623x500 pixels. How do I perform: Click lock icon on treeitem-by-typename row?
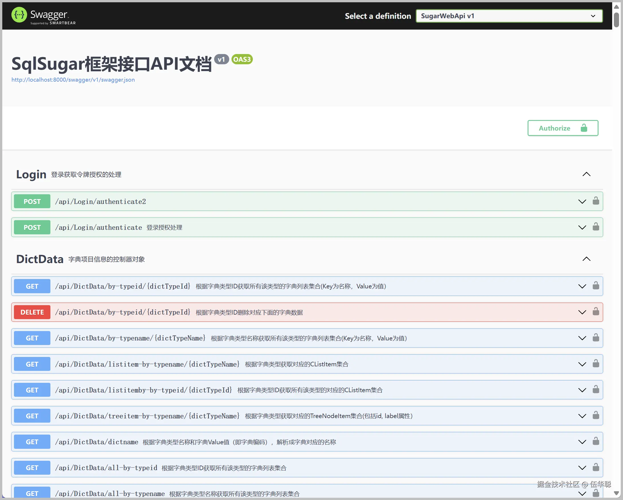tap(596, 416)
